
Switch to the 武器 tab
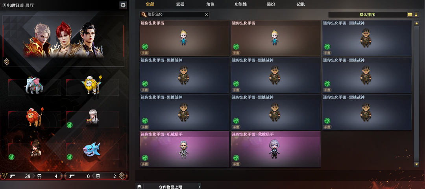(x=180, y=4)
